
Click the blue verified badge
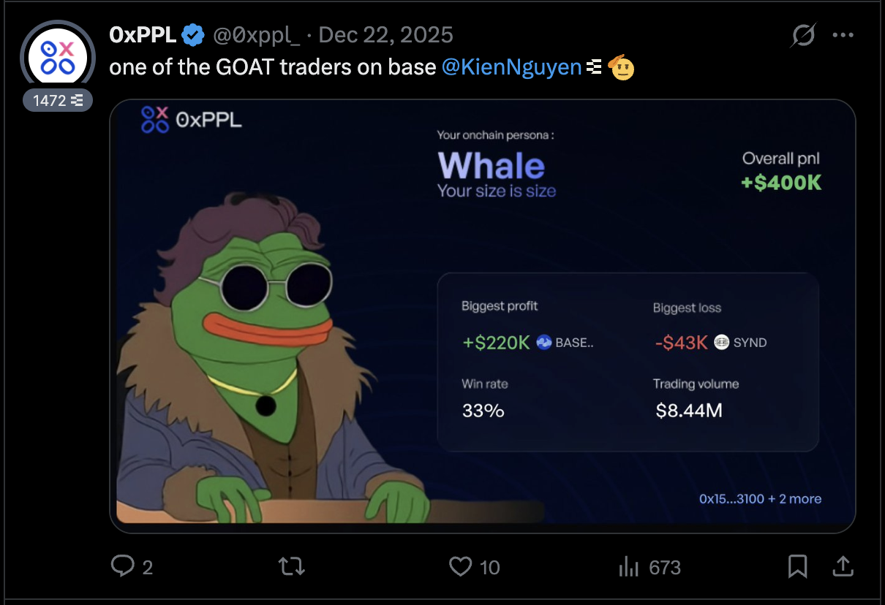193,34
